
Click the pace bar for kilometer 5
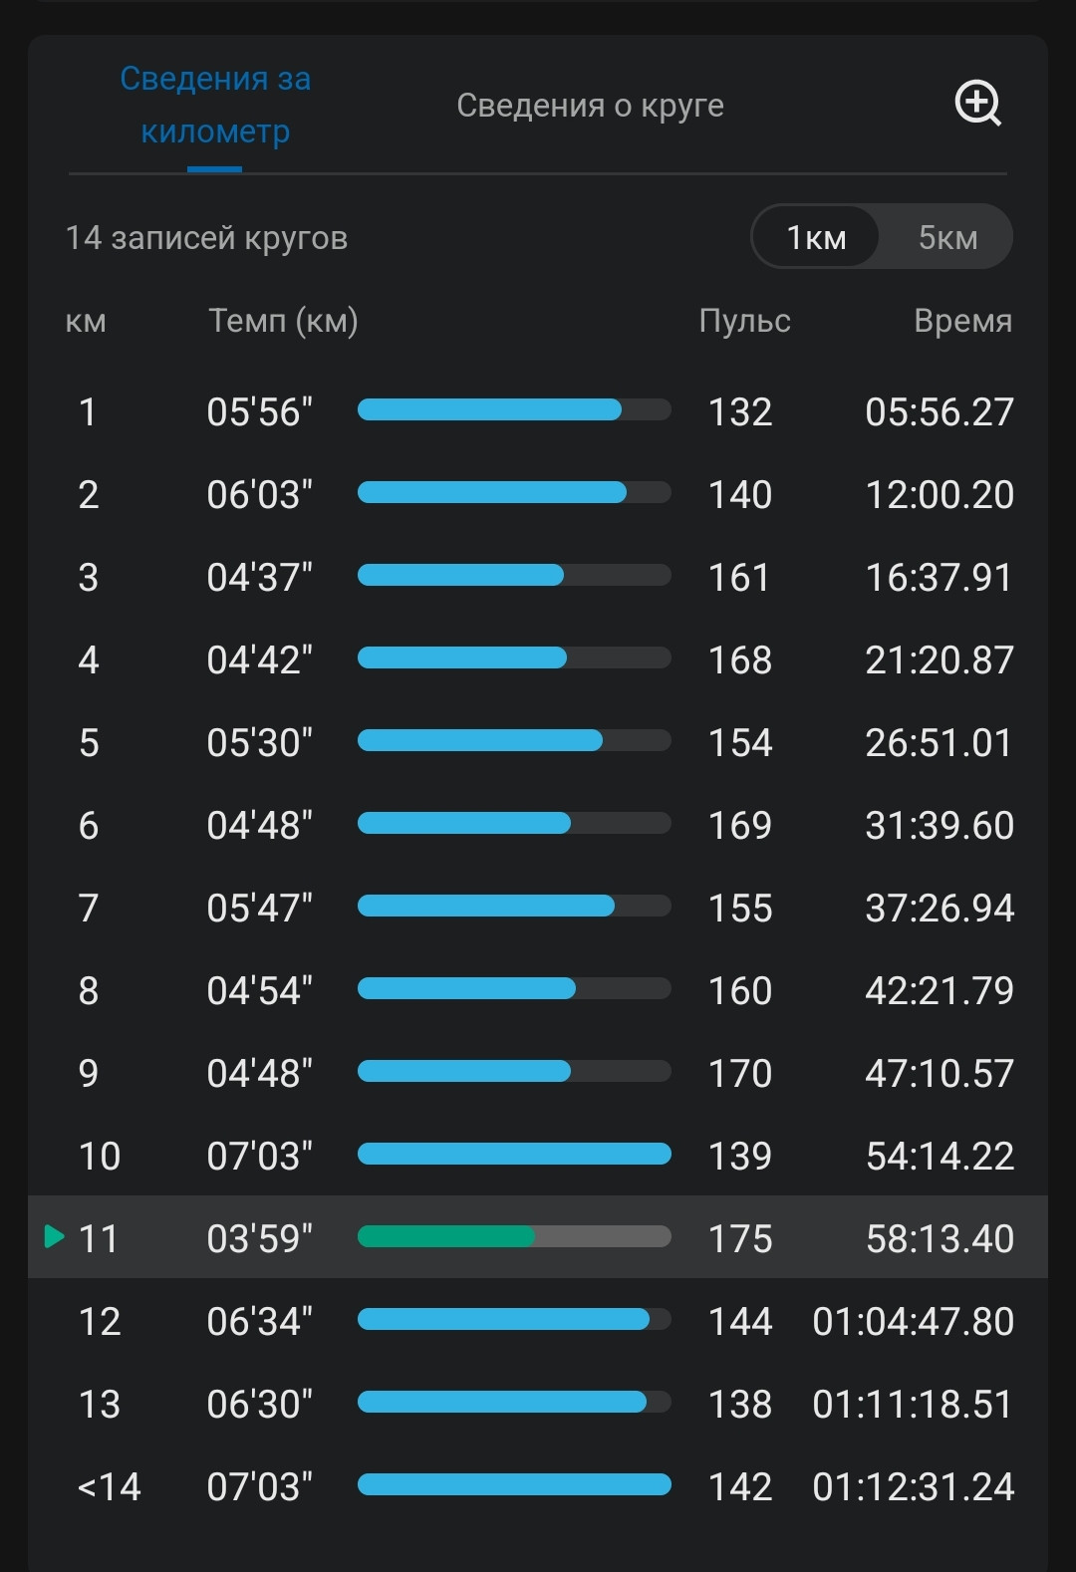pyautogui.click(x=514, y=741)
